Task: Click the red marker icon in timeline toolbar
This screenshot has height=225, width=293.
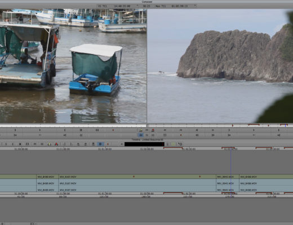Action: [x=108, y=144]
